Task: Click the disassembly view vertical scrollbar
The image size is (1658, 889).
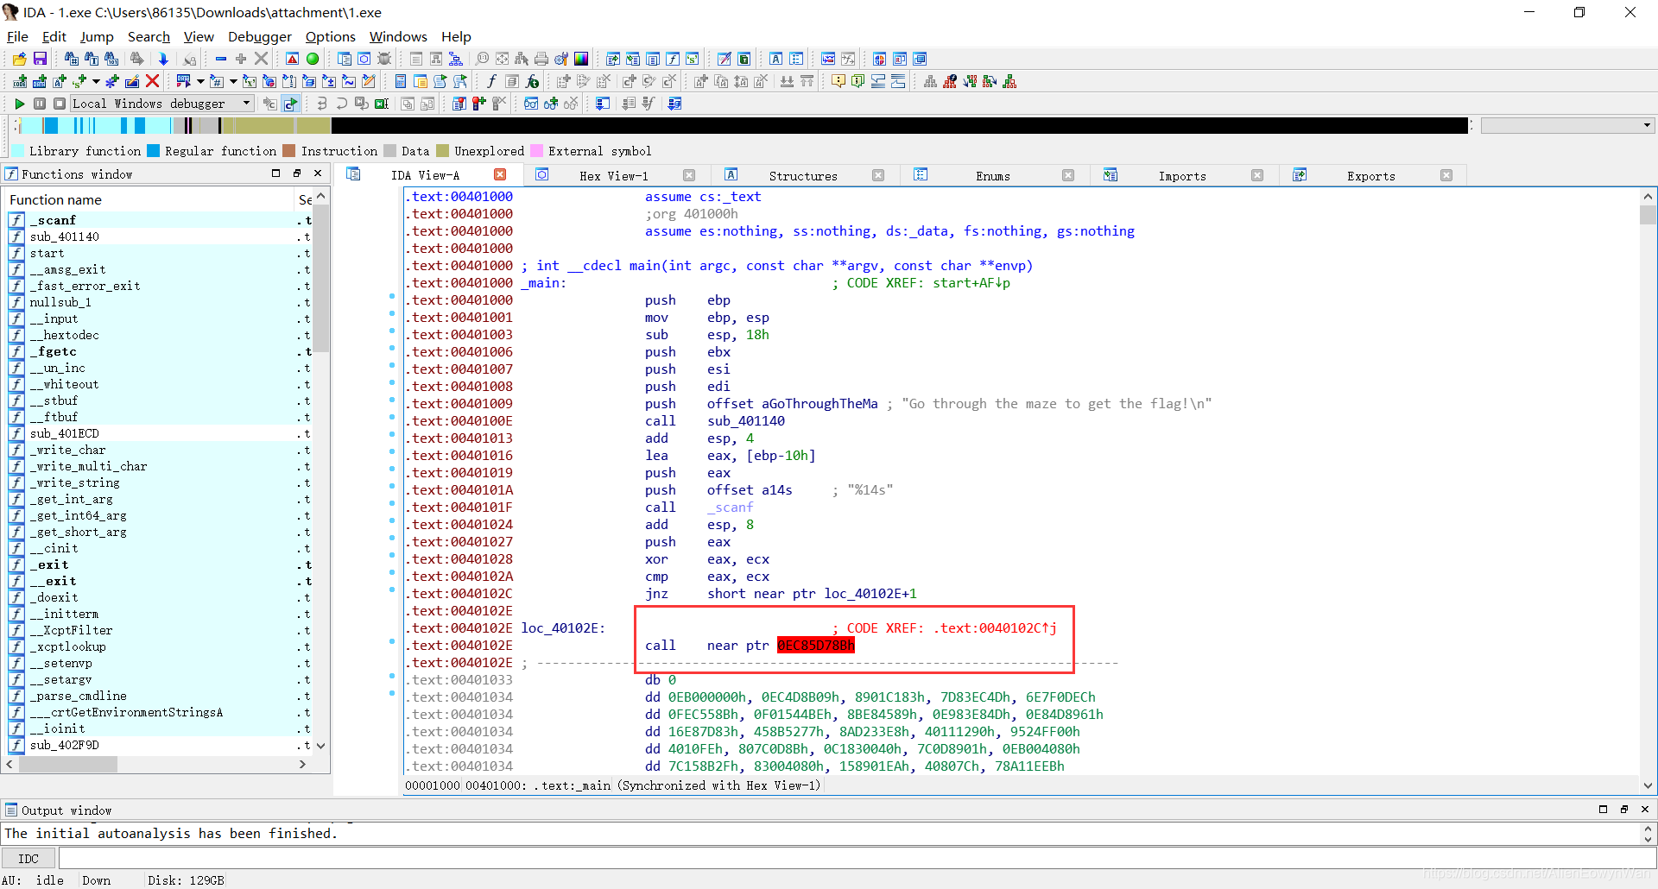Action: (1648, 490)
